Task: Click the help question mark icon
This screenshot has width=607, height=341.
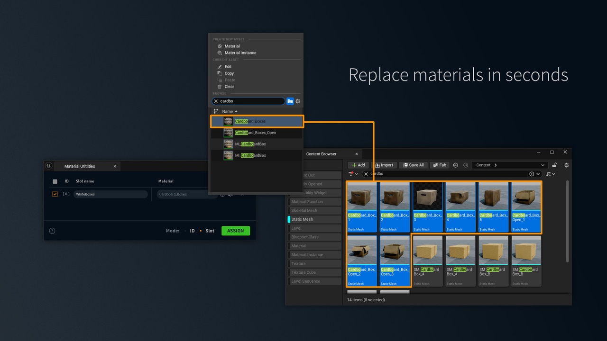Action: coord(52,231)
